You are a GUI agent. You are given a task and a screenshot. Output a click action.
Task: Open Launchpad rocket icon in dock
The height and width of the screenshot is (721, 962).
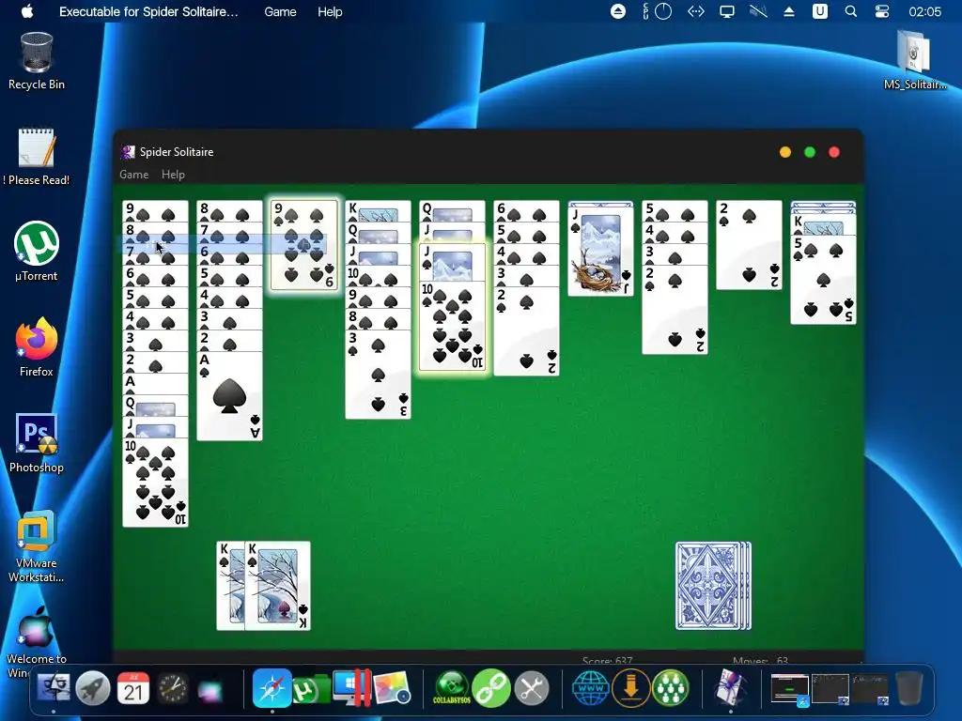93,688
